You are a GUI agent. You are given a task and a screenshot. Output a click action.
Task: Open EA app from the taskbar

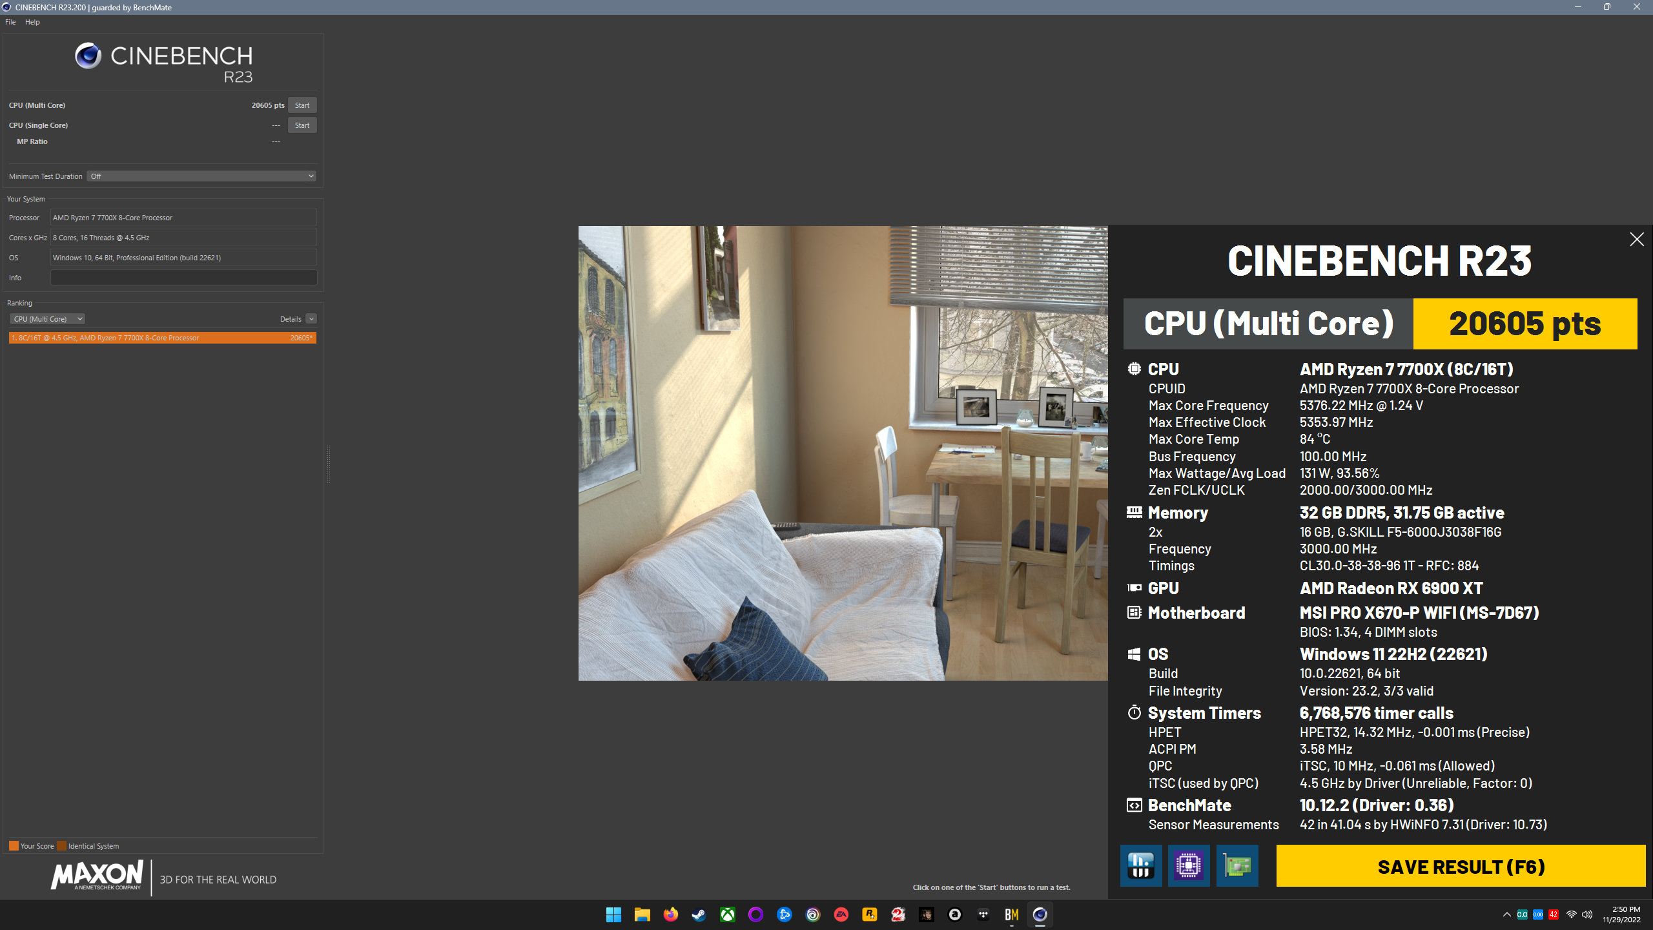841,914
